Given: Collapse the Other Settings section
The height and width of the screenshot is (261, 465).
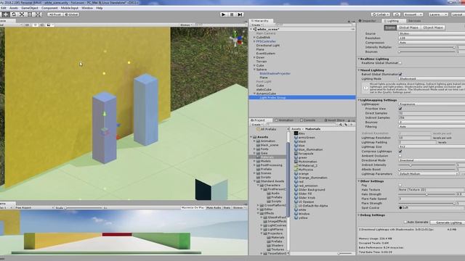Looking at the screenshot, I should coord(359,181).
